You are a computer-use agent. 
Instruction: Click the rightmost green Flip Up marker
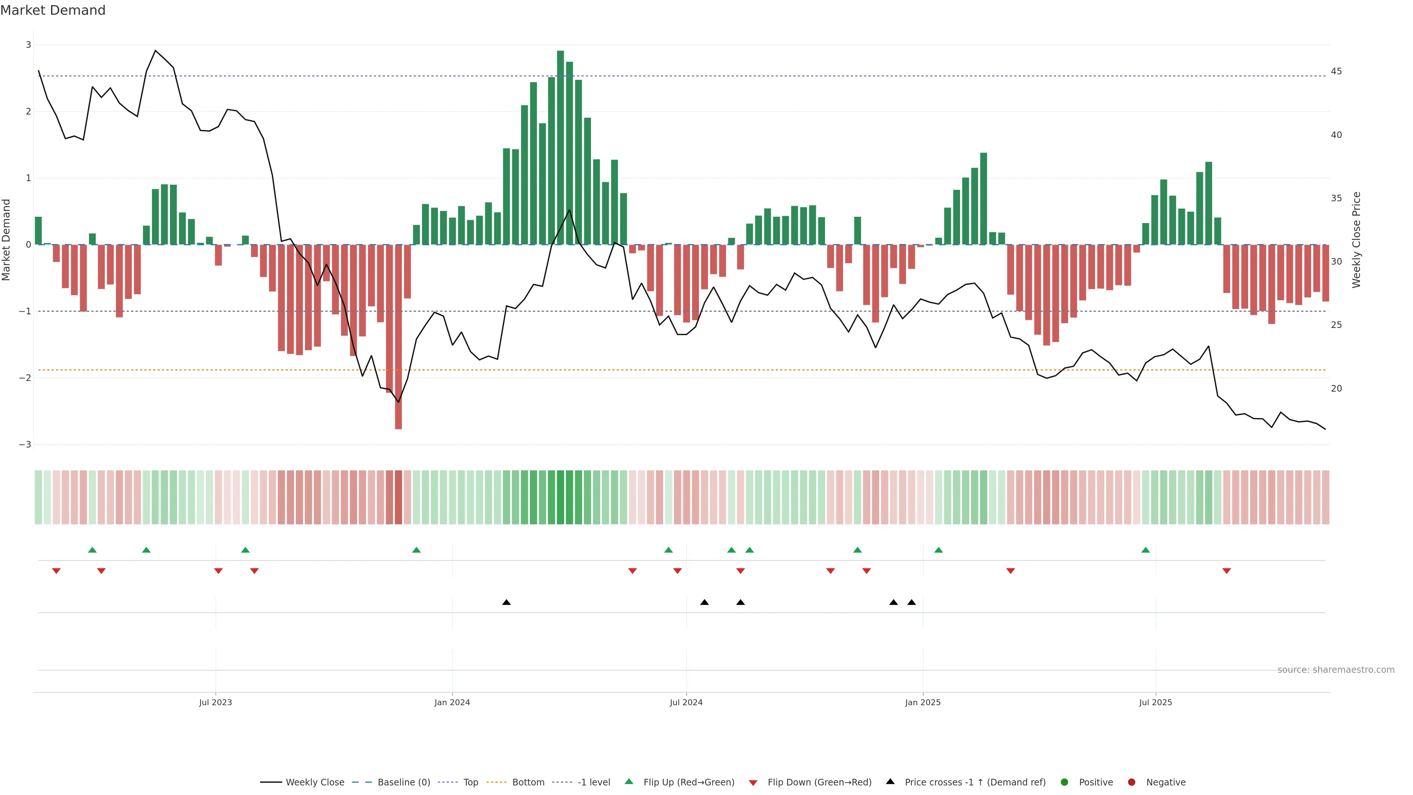pyautogui.click(x=1145, y=550)
